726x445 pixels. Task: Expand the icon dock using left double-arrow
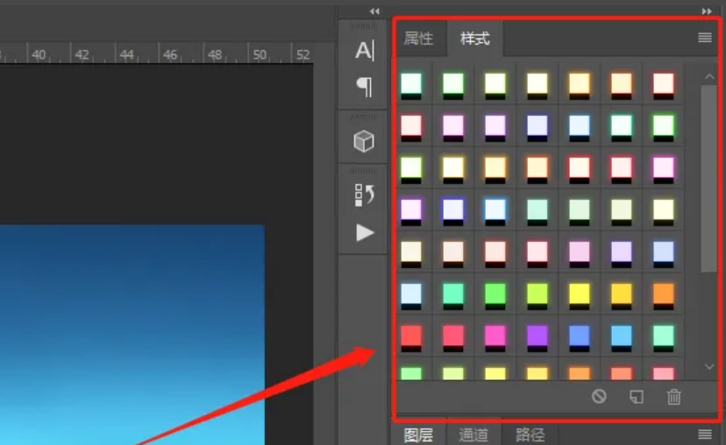[375, 11]
